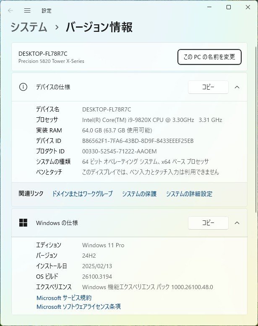The width and height of the screenshot is (258, 326).
Task: Open システムの保護 link
Action: (x=139, y=194)
